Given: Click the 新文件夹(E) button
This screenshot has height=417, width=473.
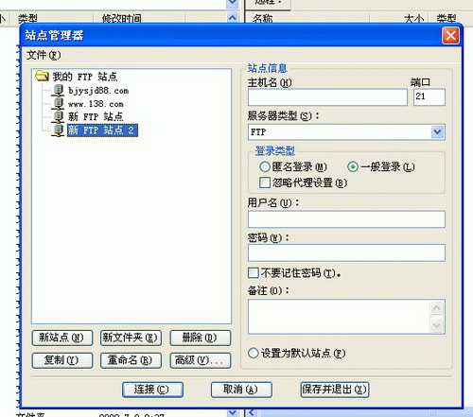Looking at the screenshot, I should [131, 338].
